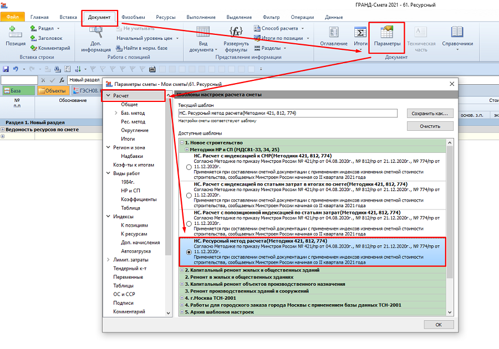This screenshot has height=349, width=499.
Task: Click the binoculars icon in quick toolbar
Action: 57,69
